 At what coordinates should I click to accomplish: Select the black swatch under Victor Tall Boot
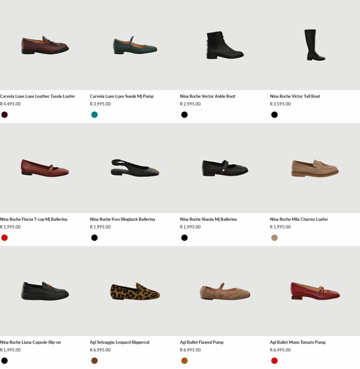click(274, 115)
